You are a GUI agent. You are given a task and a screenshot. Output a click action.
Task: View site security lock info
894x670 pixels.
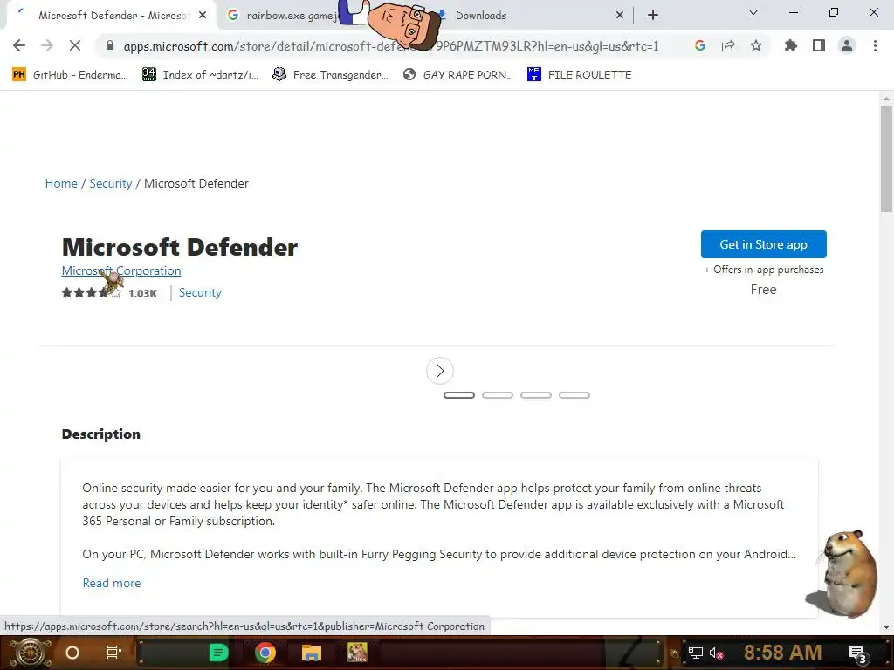[110, 45]
